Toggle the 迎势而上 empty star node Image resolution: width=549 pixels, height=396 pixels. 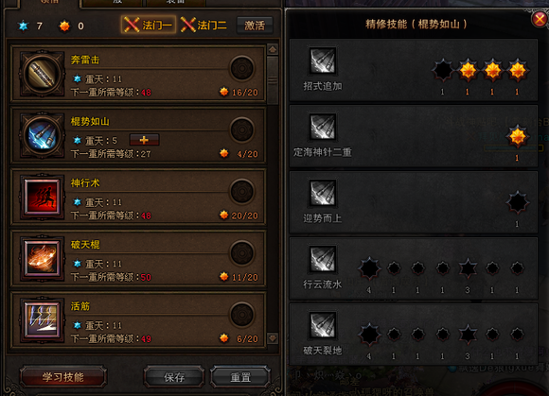[x=517, y=202]
